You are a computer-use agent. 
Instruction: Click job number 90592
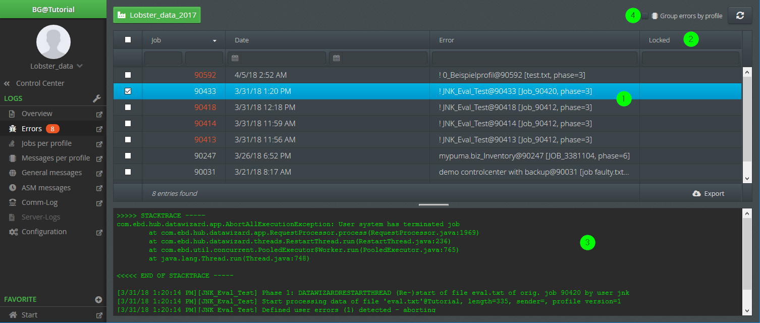(205, 75)
